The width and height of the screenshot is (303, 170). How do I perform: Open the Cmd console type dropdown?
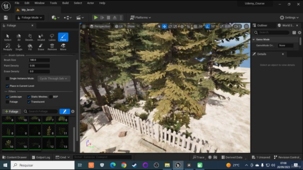[x=62, y=157]
